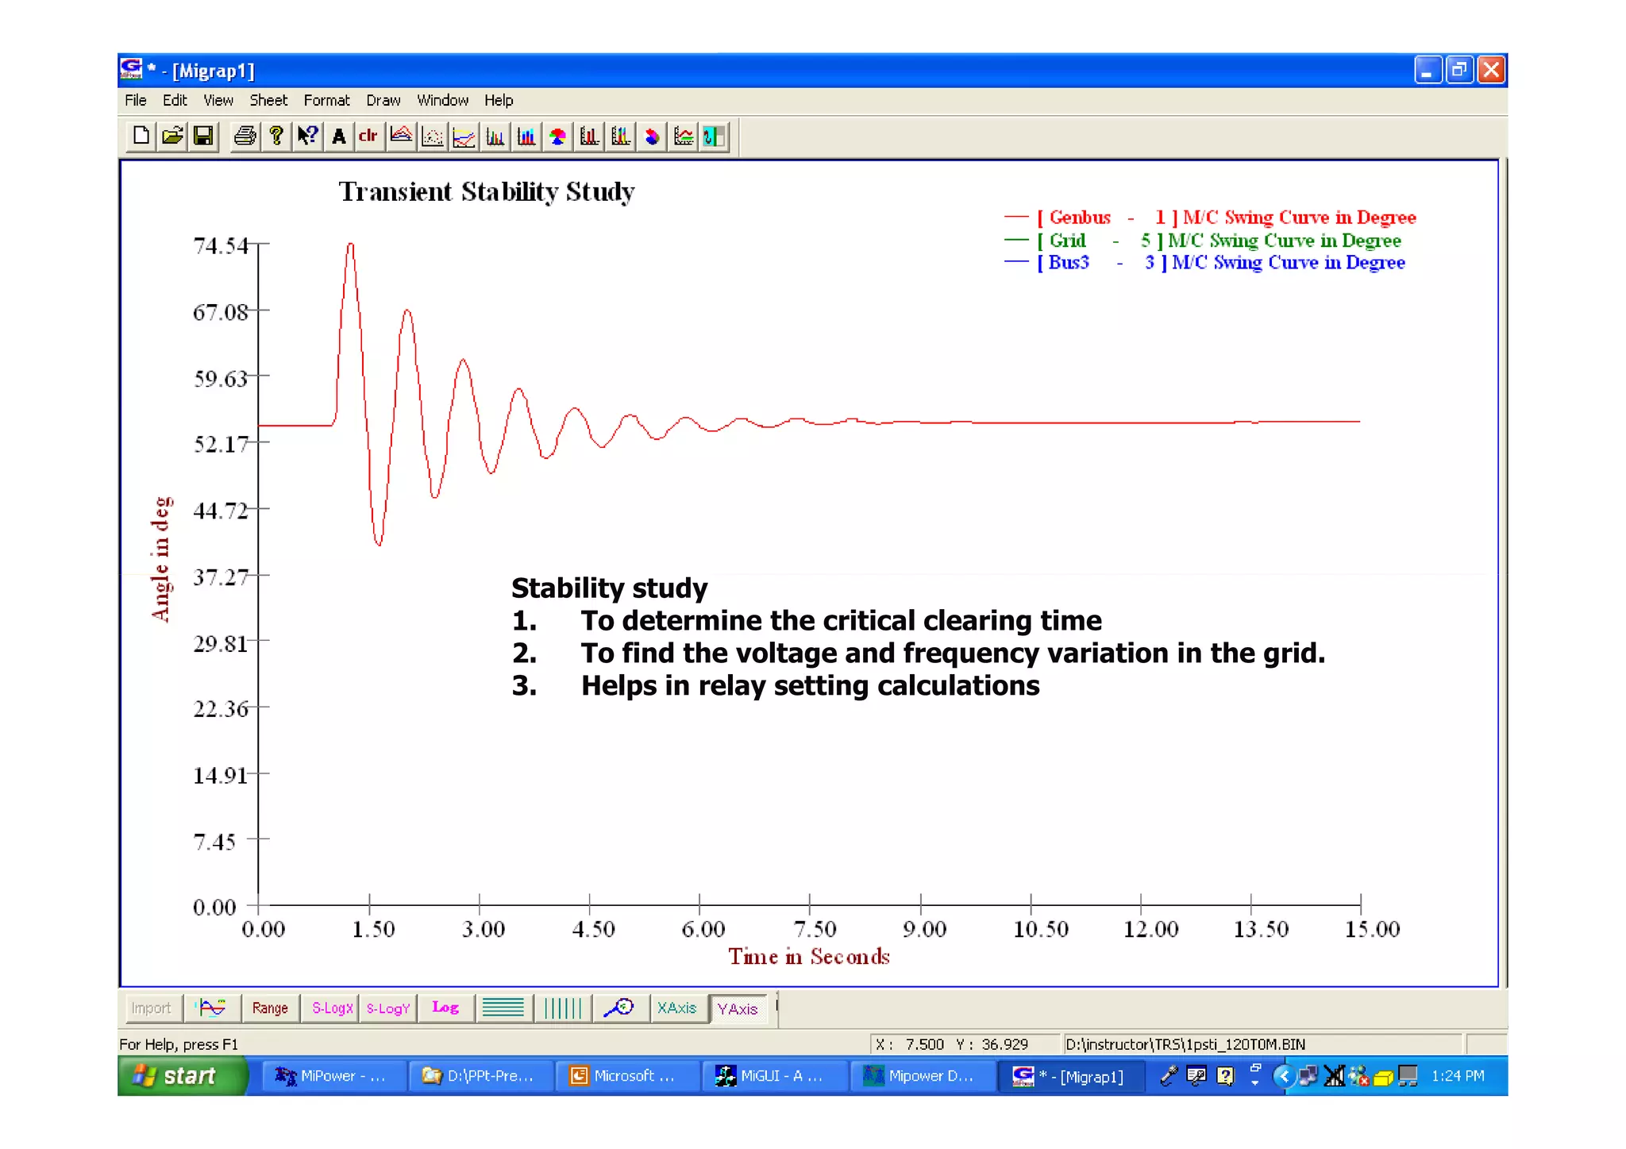Switch to the D:\PPt-Pre... folder taskbar item
Screen dimensions: 1626x1149
pyautogui.click(x=480, y=1076)
